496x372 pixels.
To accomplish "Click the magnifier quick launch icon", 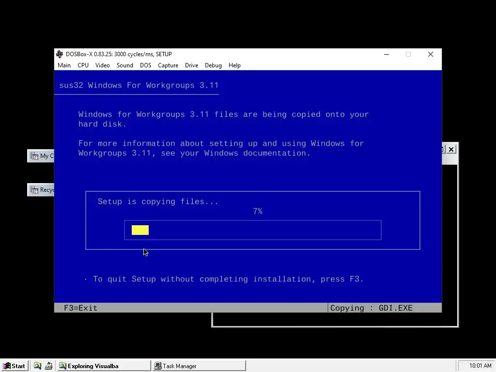I will pyautogui.click(x=37, y=366).
